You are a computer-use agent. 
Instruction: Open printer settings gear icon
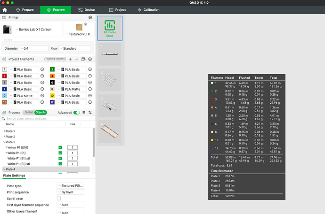pos(90,17)
